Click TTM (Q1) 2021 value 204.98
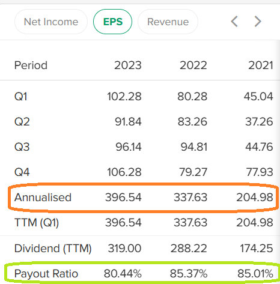The width and height of the screenshot is (280, 284). pos(255,223)
